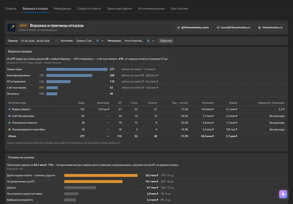
Task: Click the Новые лиды funnel bar
Action: tap(77, 69)
